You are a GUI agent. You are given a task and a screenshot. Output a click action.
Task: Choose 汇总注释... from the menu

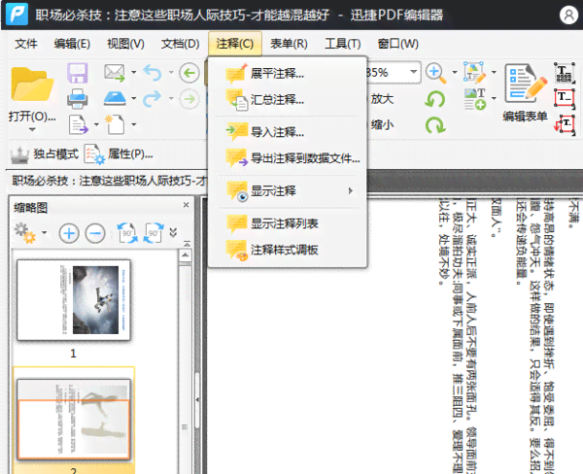point(288,100)
